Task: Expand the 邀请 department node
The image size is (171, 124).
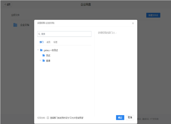Action: (x=40, y=61)
